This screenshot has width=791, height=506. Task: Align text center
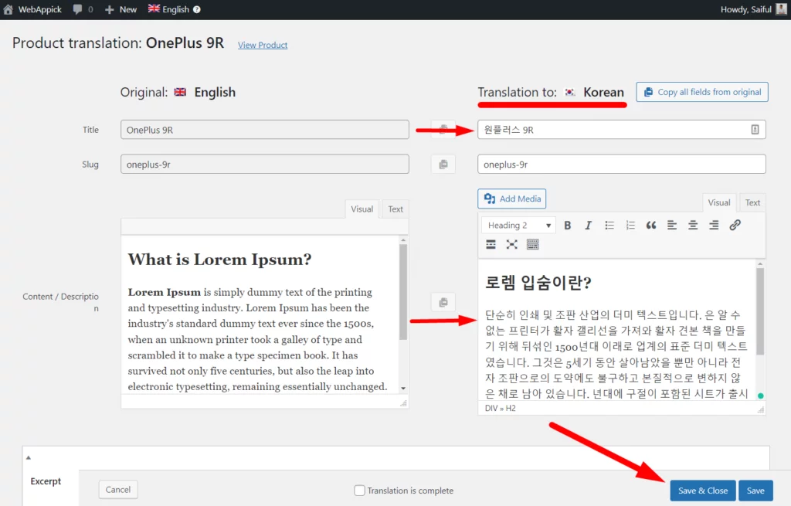pyautogui.click(x=693, y=225)
